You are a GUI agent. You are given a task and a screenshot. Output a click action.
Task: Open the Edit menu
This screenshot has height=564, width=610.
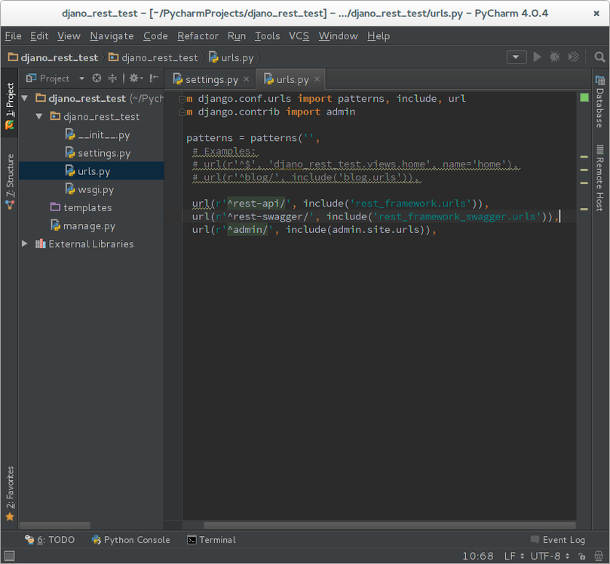click(39, 35)
